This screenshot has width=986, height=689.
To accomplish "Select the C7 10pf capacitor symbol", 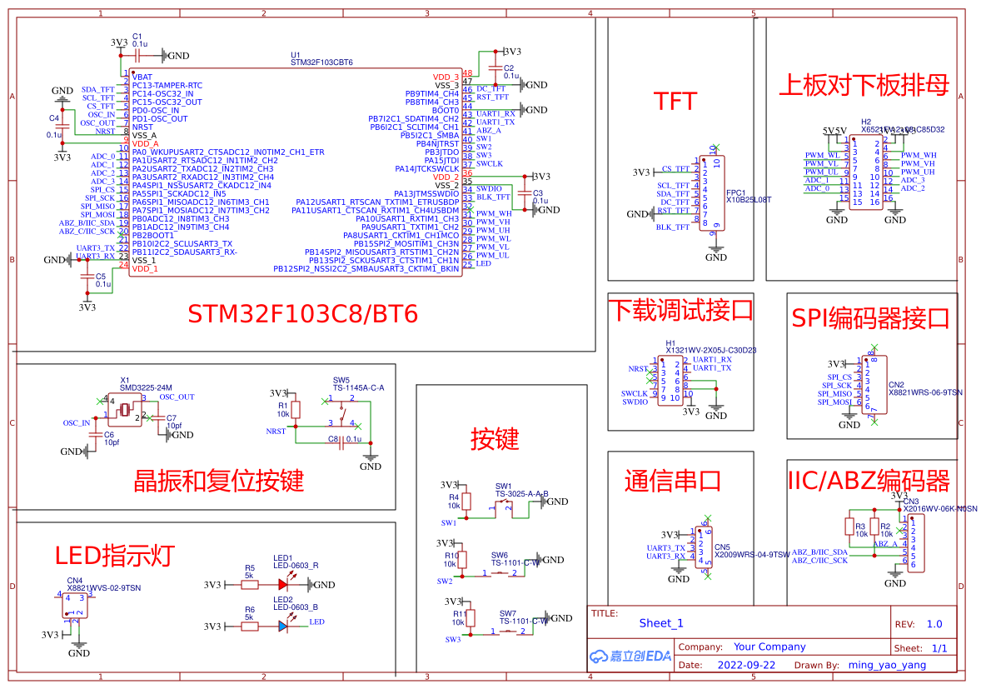I will tap(157, 417).
